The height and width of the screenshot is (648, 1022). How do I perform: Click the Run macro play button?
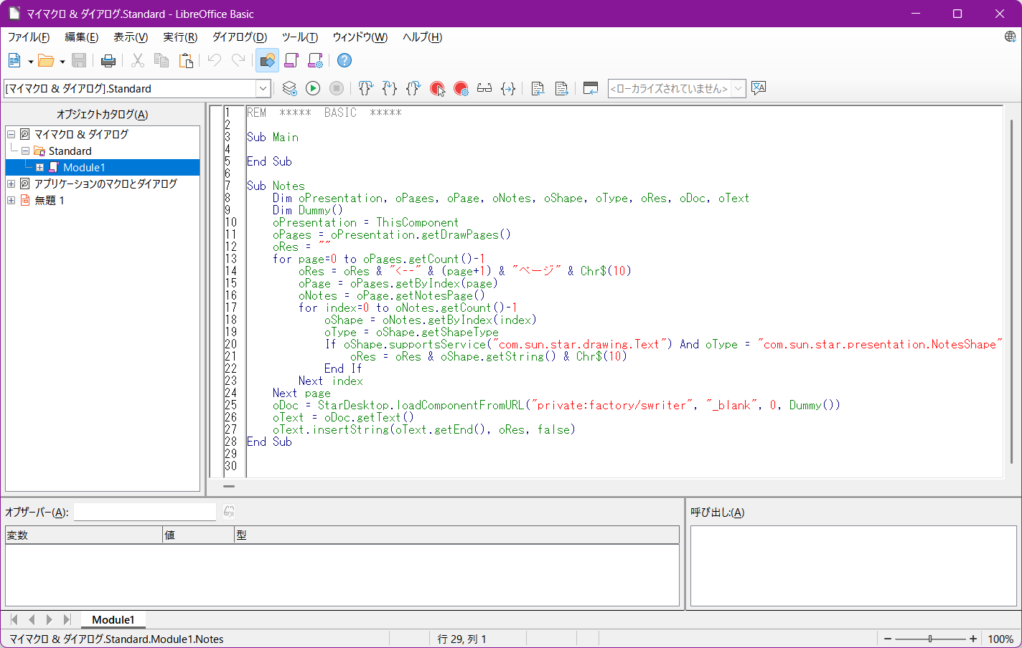(x=313, y=88)
